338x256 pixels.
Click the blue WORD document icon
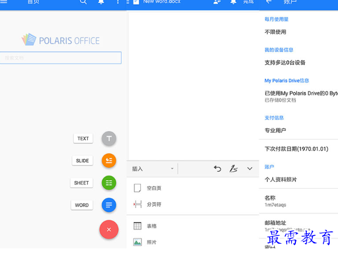tap(109, 205)
